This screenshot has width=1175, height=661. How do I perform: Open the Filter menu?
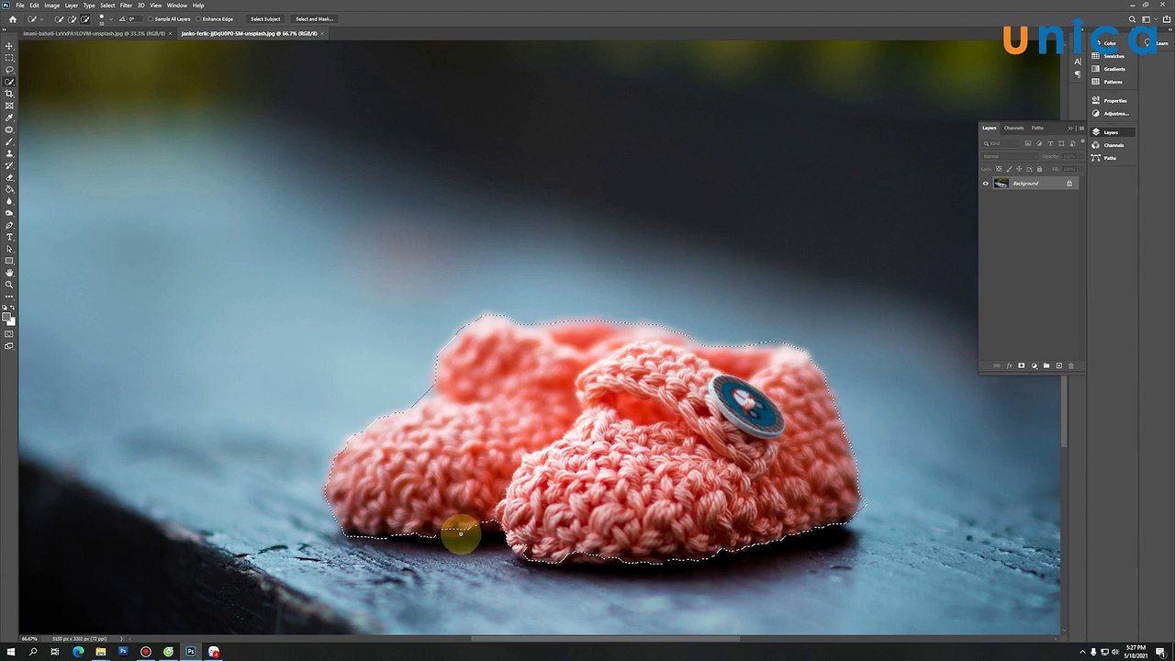click(x=126, y=6)
